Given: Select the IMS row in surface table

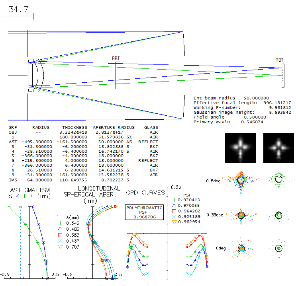Looking at the screenshot, I should click(x=84, y=180).
